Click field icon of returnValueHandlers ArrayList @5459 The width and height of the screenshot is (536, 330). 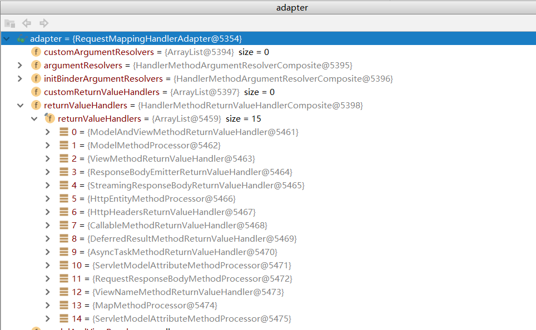[49, 118]
